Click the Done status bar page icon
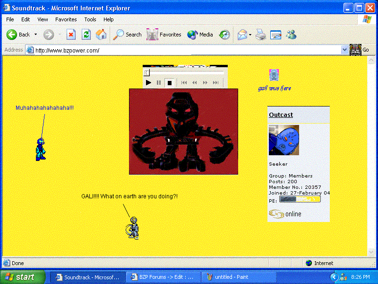This screenshot has width=378, height=284. pos(7,263)
